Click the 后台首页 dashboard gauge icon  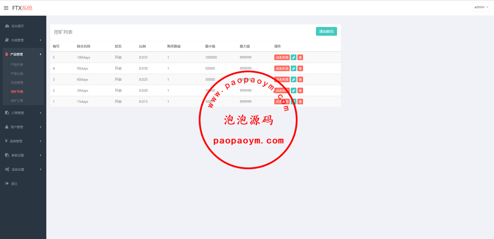point(7,26)
